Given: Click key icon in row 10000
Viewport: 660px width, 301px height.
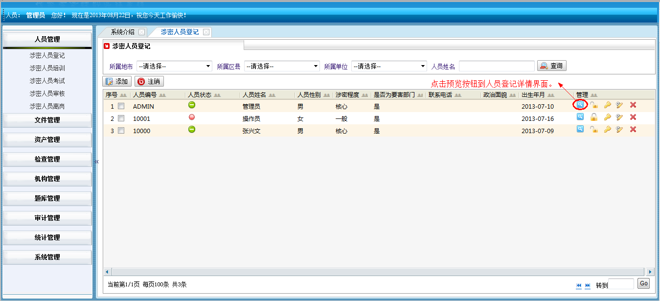Looking at the screenshot, I should click(x=607, y=129).
